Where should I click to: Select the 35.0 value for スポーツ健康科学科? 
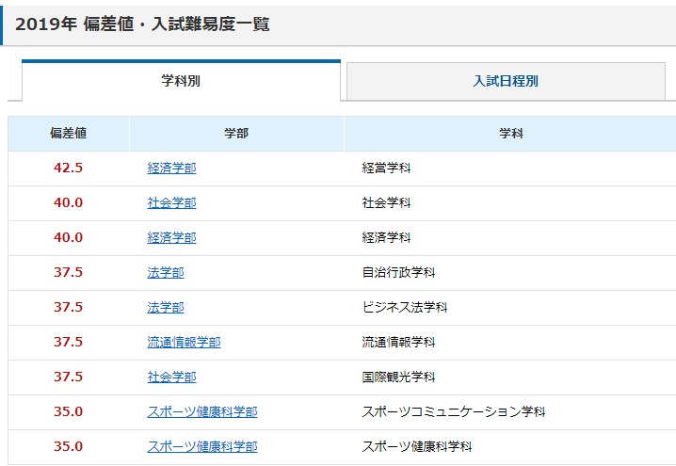(x=68, y=446)
